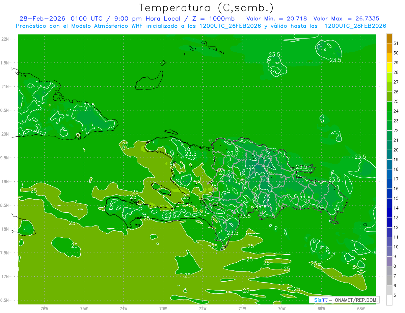
Task: Click the white swatch below 5 on color scale
Action: 389,300
